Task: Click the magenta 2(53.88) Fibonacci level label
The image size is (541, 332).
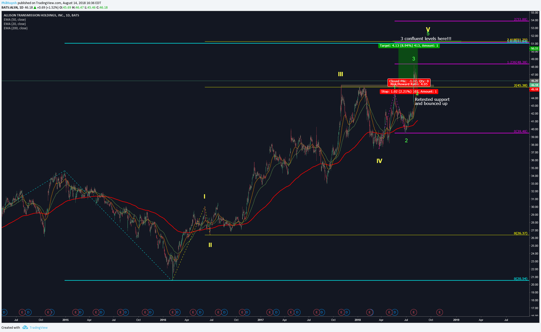Action: pos(520,19)
